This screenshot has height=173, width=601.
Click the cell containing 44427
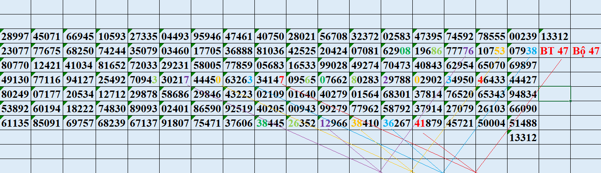click(523, 80)
